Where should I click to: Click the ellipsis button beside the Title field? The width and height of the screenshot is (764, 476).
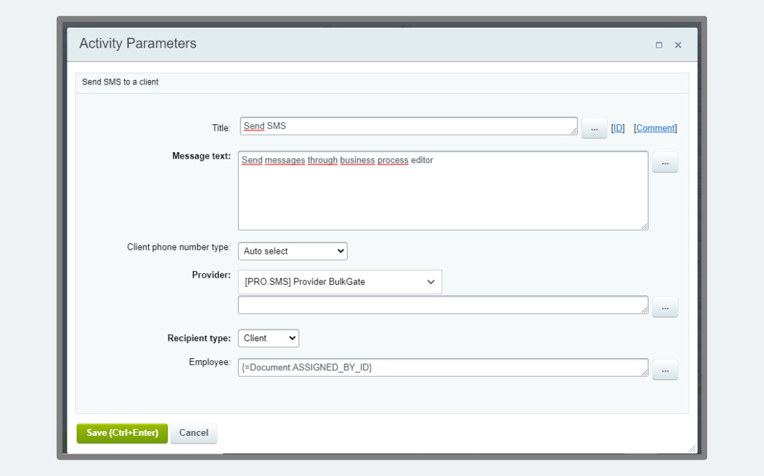(x=594, y=129)
